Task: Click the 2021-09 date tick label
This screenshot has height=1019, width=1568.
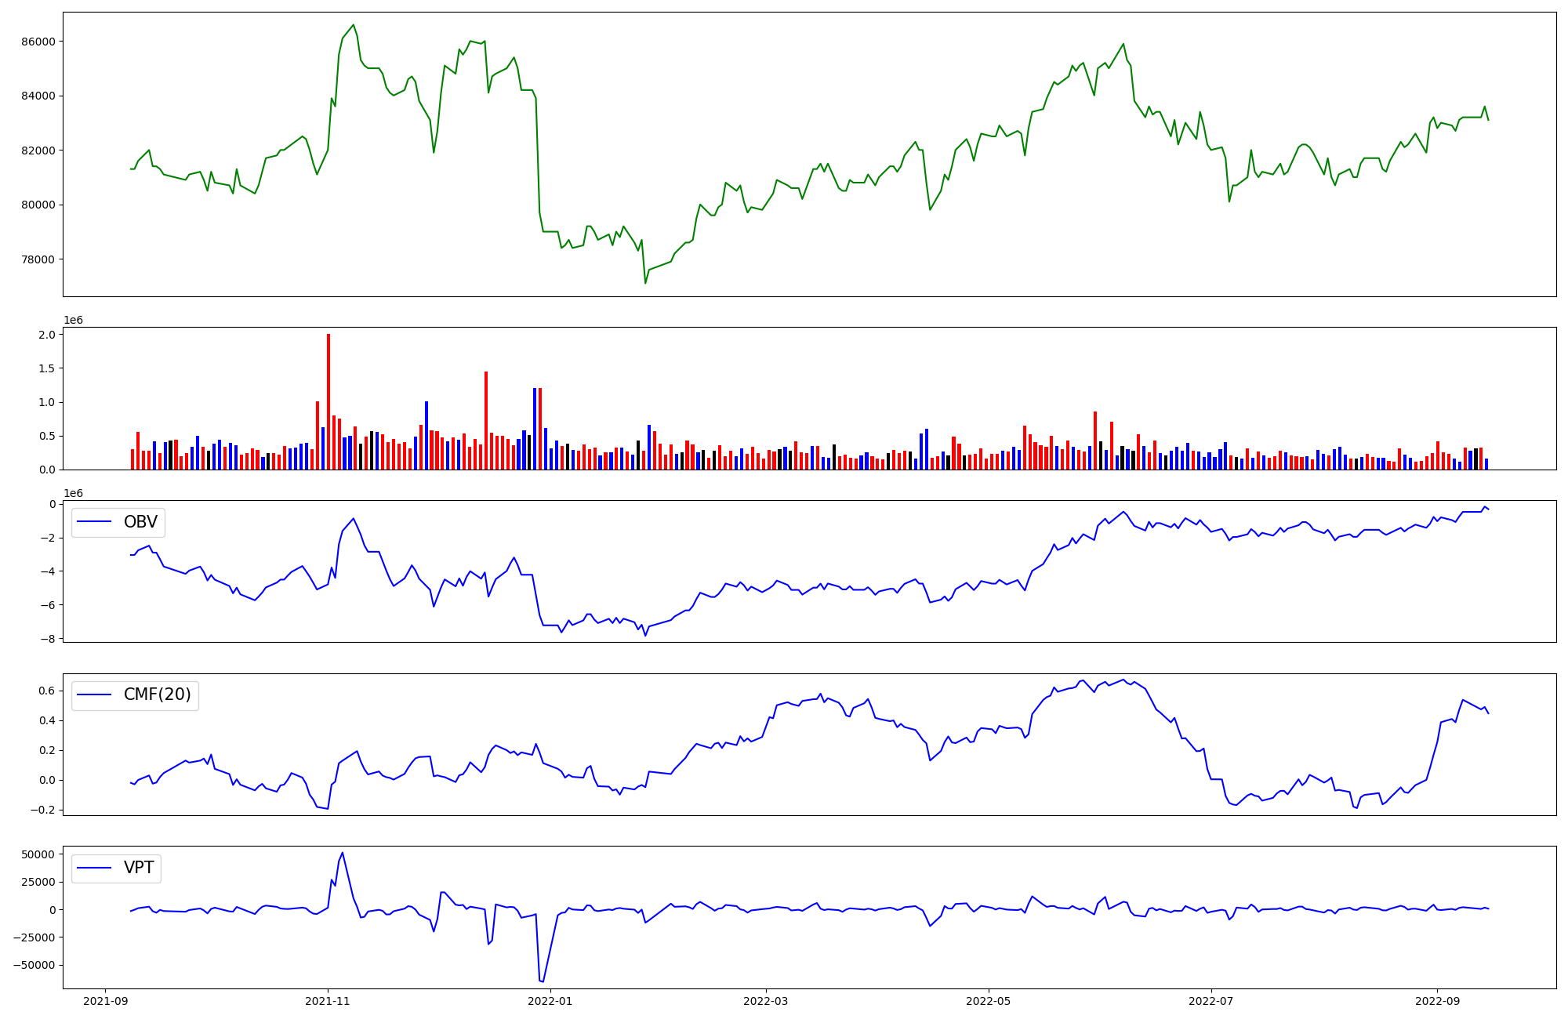Action: 105,1001
